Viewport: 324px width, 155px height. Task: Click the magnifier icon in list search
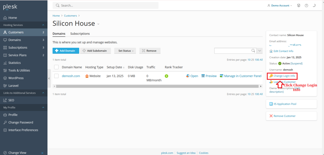[x=253, y=51]
